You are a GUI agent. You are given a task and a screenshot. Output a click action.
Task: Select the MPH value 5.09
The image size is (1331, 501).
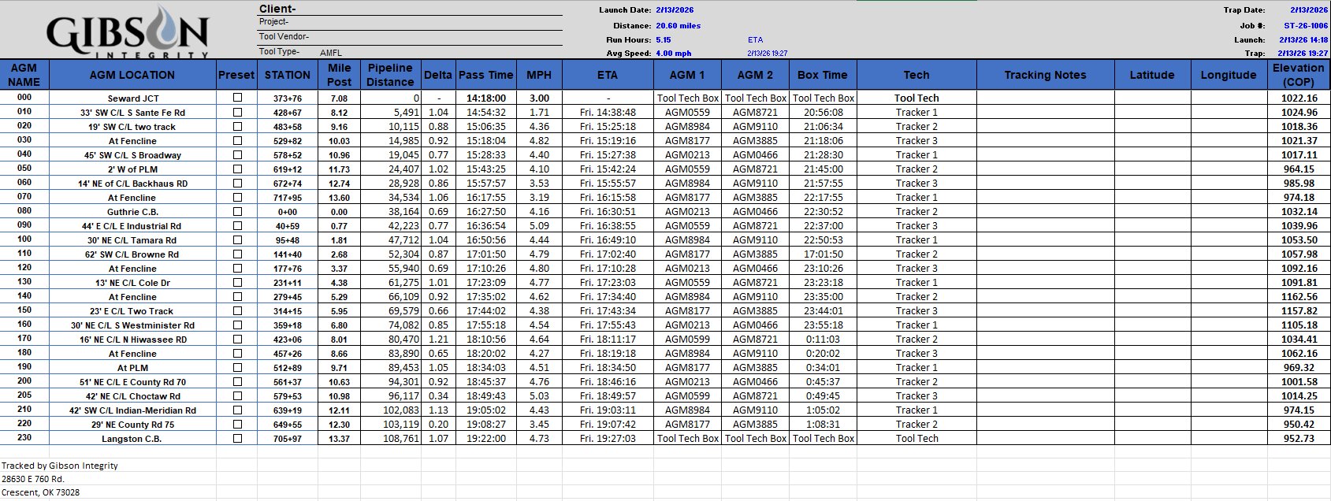coord(539,226)
